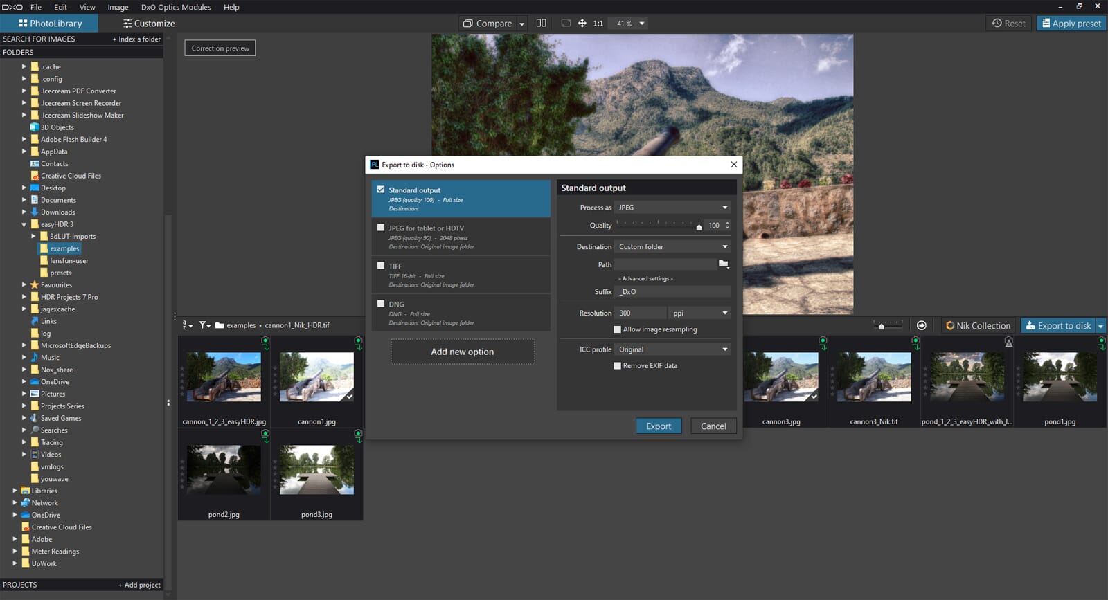
Task: Select the Favourites folder star icon
Action: (35, 284)
